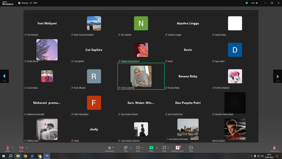Open the taskbar volume control

click(262, 156)
